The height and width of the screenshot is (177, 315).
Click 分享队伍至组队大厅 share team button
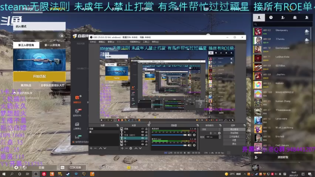[x=53, y=85]
